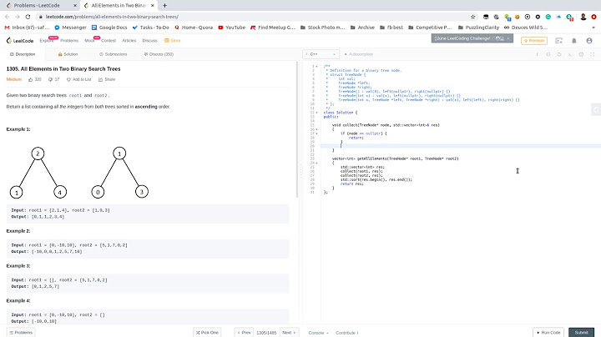Go to the Prev problem
Viewport: 601px width, 337px height.
tap(244, 332)
